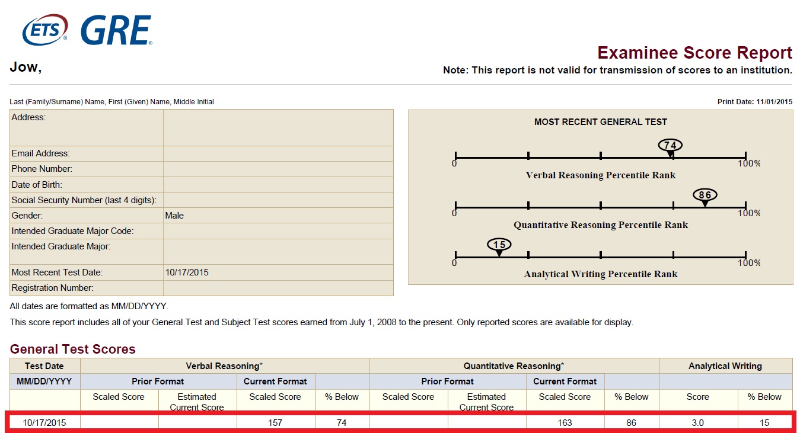The height and width of the screenshot is (433, 800).
Task: Click "% Below" header under Analytical Writing
Action: pos(765,397)
